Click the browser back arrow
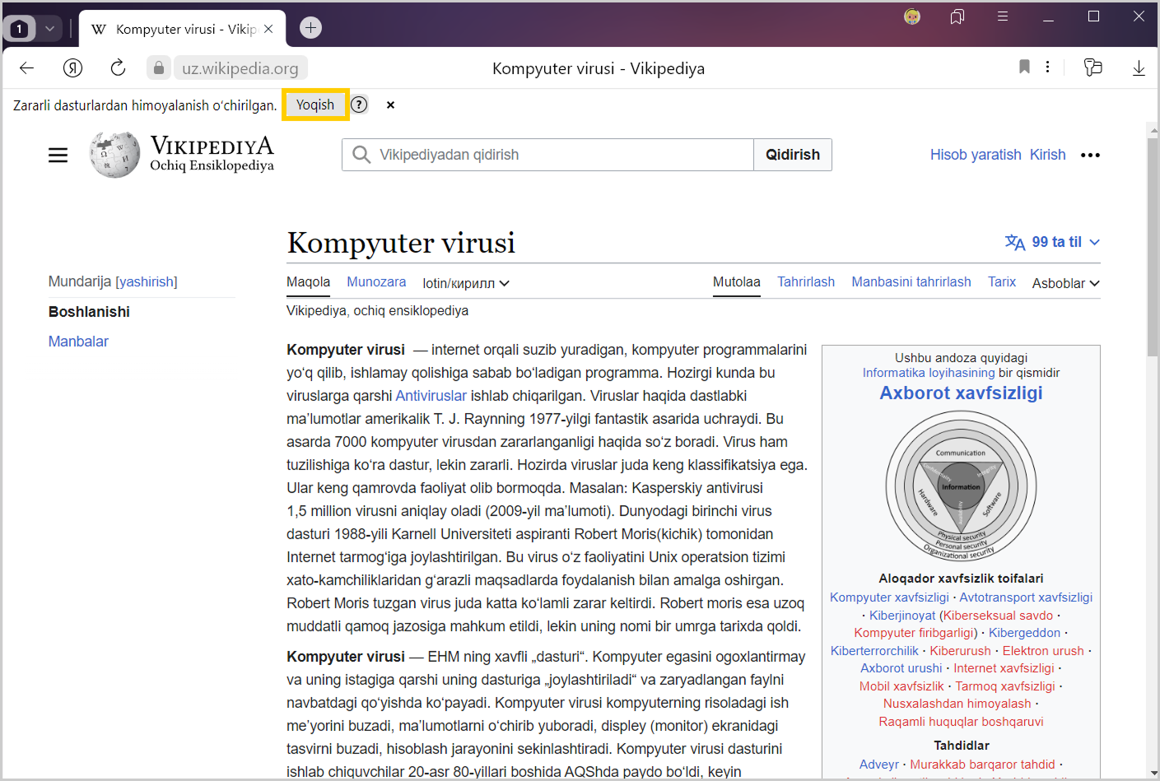This screenshot has width=1160, height=781. point(26,68)
